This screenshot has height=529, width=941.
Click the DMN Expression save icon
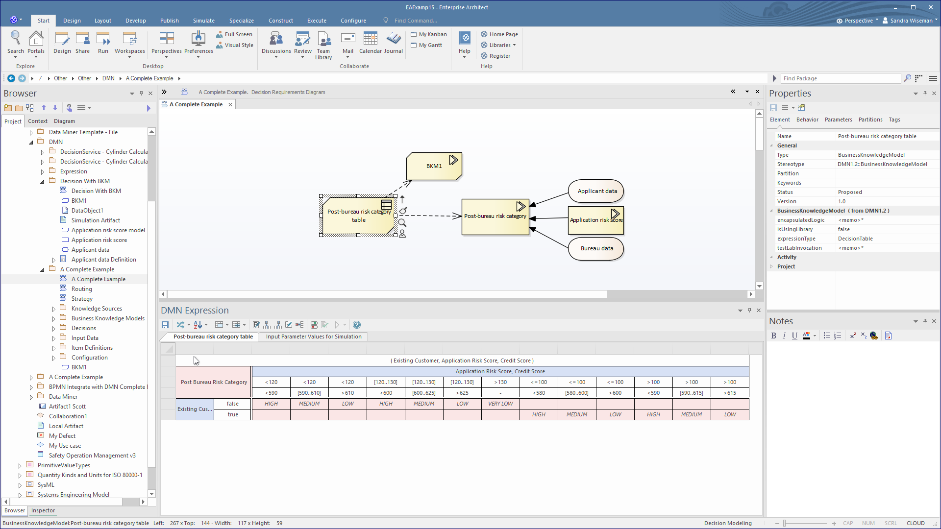tap(165, 325)
